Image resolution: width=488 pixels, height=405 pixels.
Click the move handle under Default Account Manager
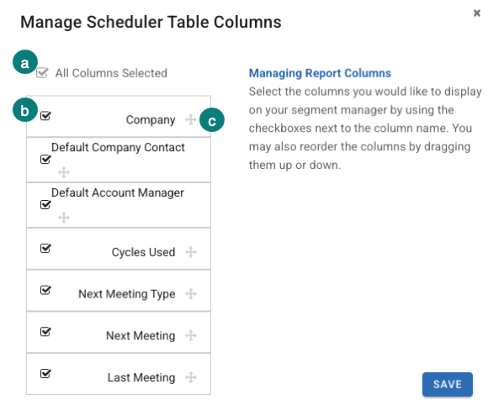(64, 218)
